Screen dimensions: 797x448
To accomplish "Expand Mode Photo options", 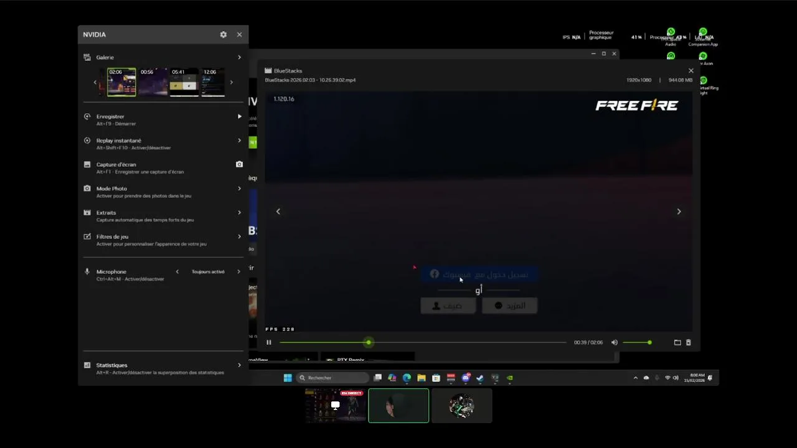I will [x=239, y=189].
